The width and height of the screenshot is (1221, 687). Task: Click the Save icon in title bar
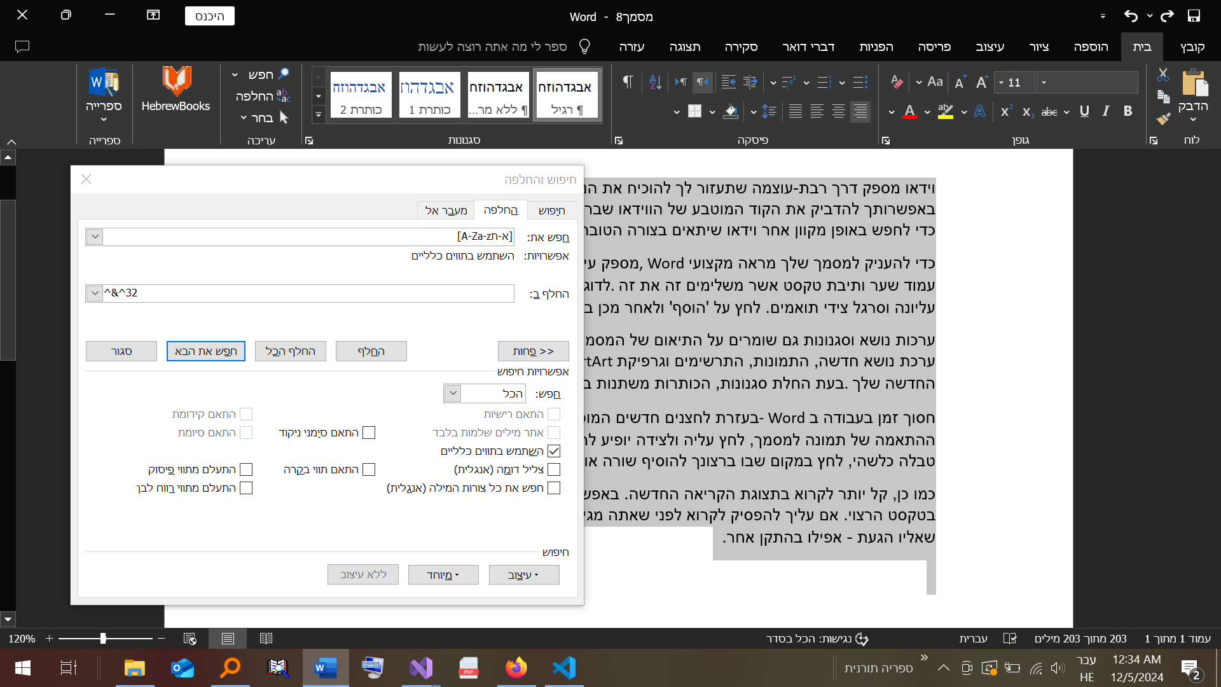point(1194,16)
